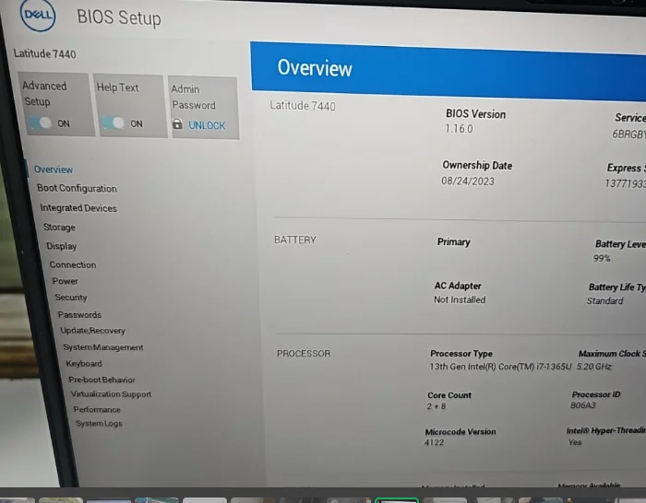This screenshot has width=646, height=503.
Task: Click the Core Count 2 + 8 value
Action: (x=437, y=406)
